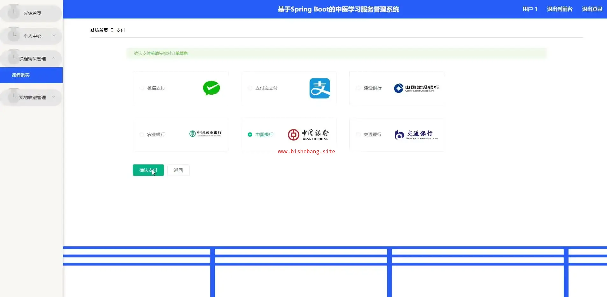Click the WeChat Pay logo icon

tap(211, 88)
